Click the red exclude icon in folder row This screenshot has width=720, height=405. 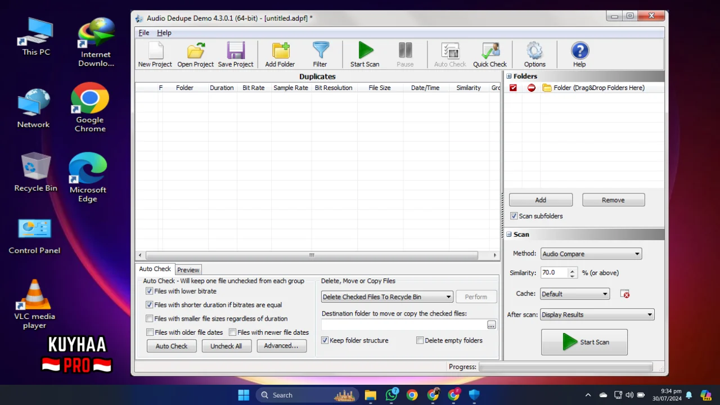tap(531, 88)
